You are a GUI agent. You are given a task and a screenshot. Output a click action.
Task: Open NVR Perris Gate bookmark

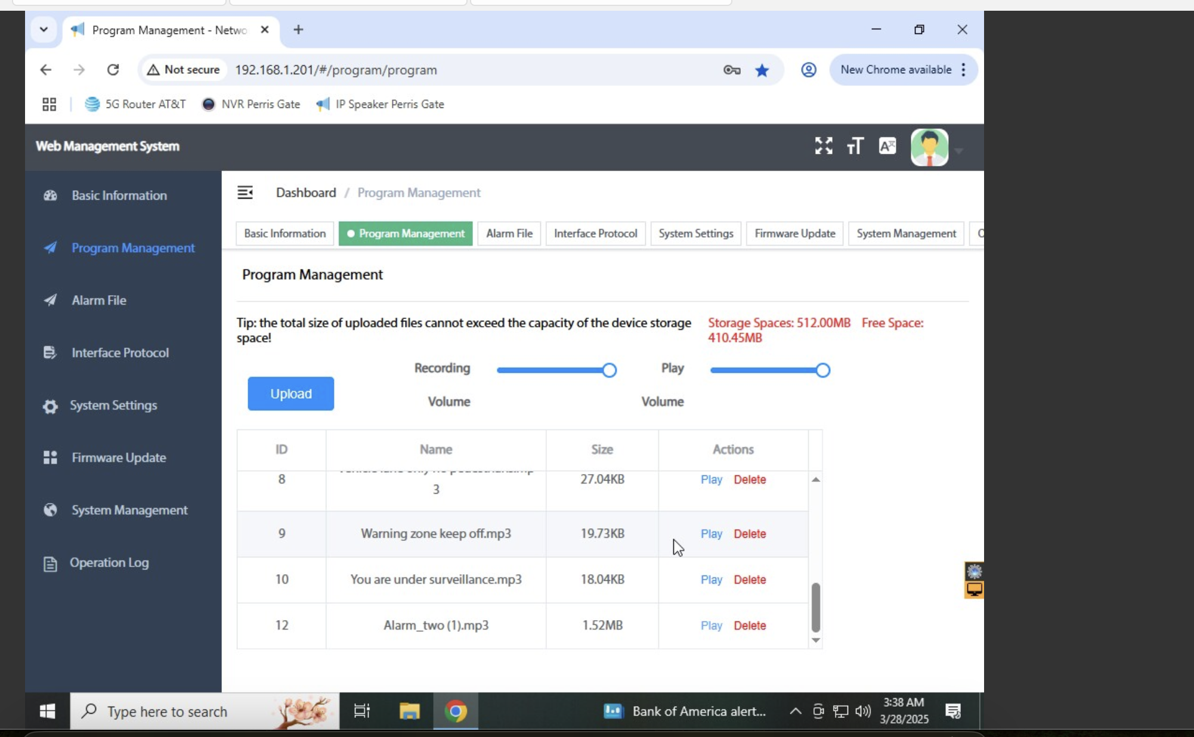point(251,104)
